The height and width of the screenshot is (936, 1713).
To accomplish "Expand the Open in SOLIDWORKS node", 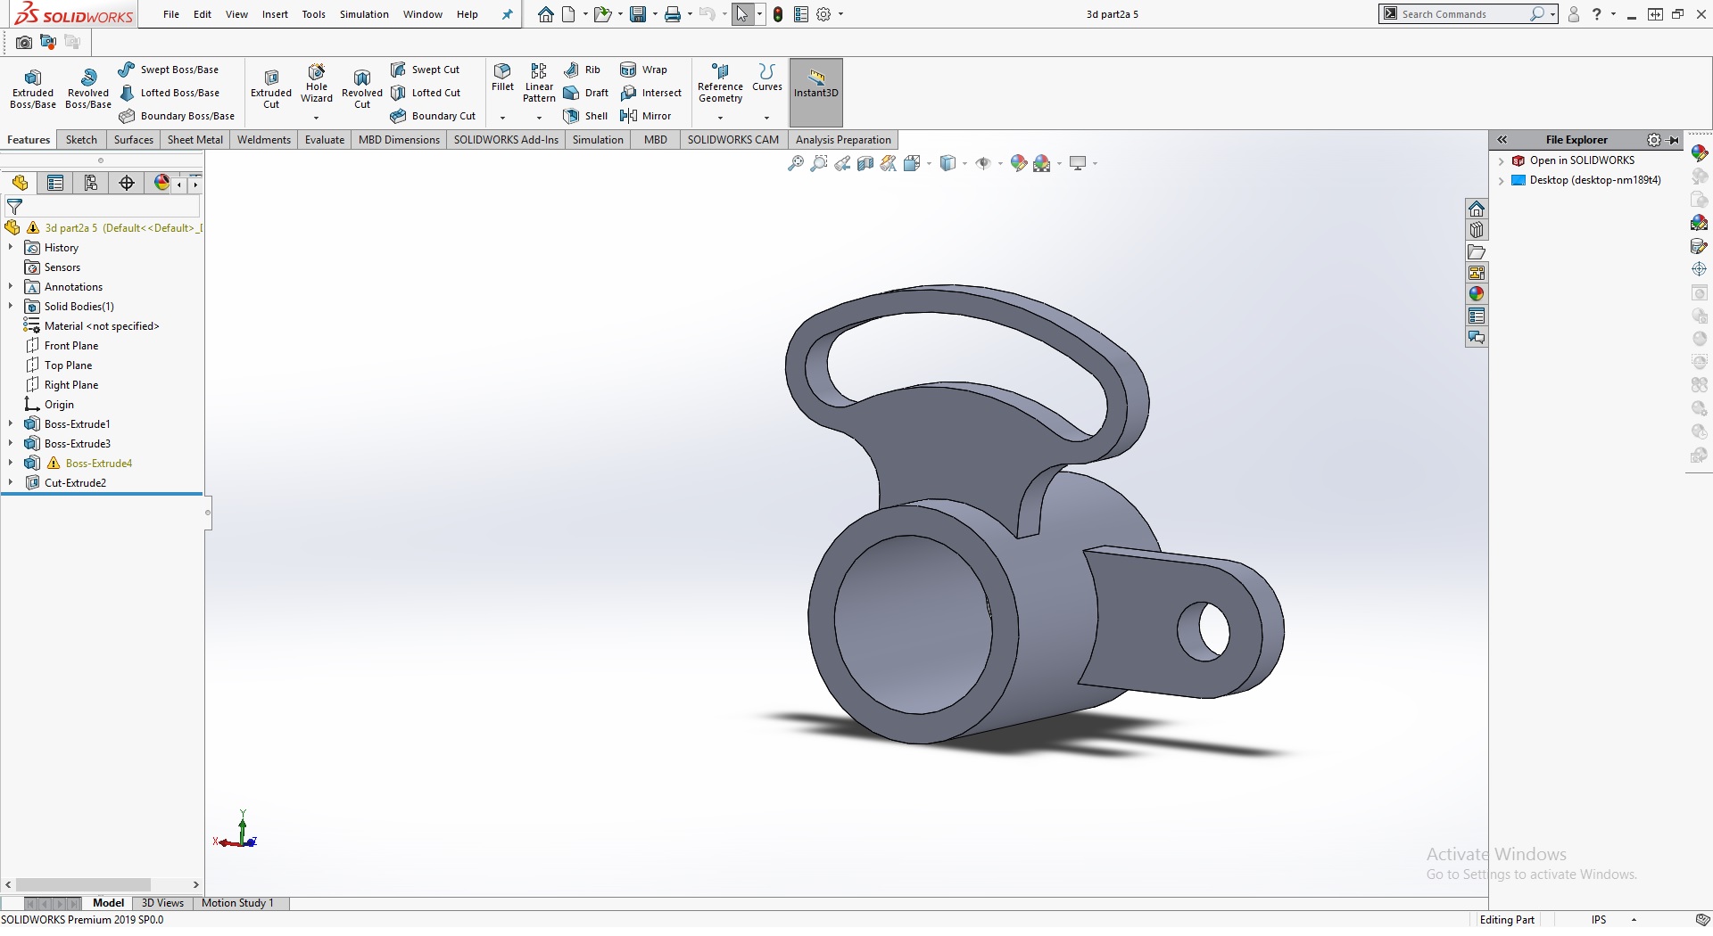I will (x=1502, y=161).
